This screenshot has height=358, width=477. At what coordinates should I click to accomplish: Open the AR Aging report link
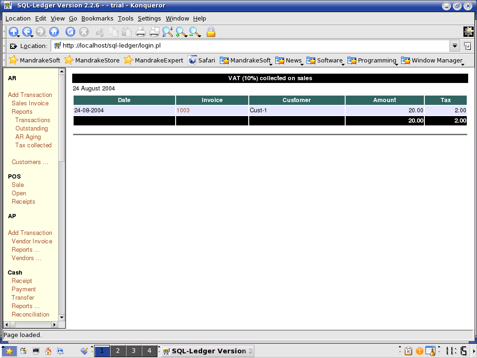pos(28,137)
